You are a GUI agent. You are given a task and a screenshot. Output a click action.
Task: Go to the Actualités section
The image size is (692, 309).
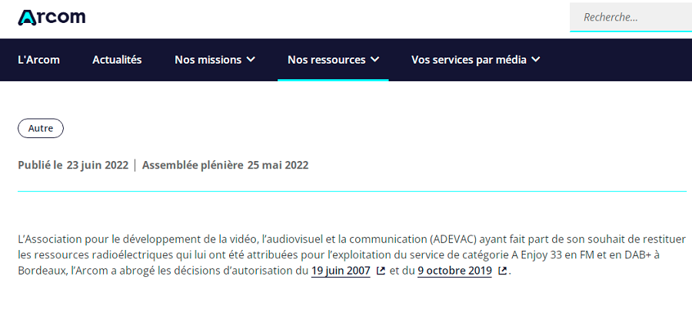[x=117, y=60]
